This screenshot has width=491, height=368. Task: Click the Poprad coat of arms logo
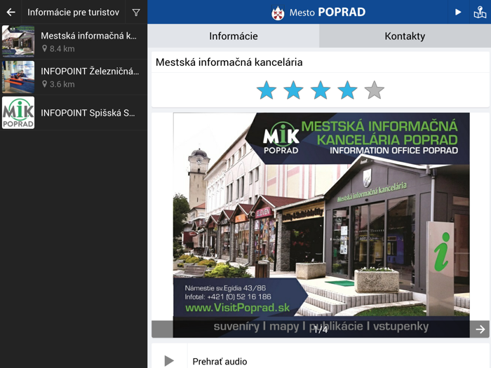point(278,13)
